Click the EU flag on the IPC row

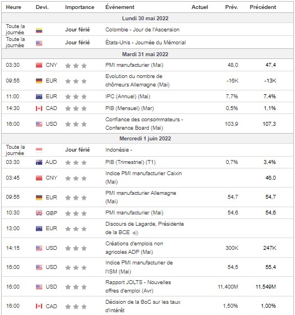point(39,97)
